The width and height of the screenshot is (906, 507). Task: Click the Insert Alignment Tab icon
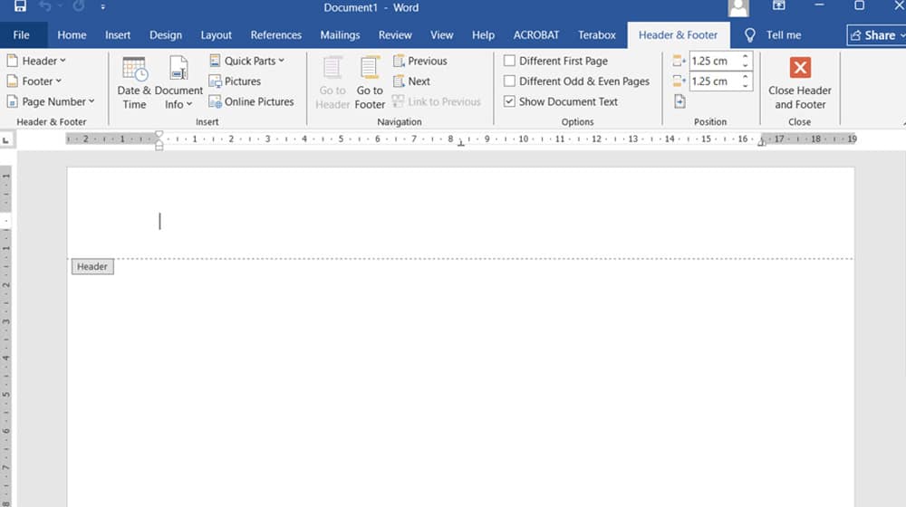pos(679,101)
